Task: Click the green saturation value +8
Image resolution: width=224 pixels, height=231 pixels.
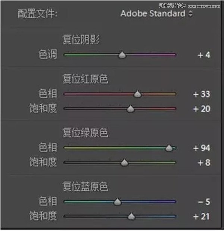Action: tap(204, 163)
